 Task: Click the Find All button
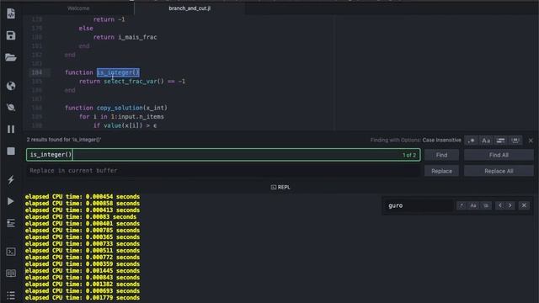[499, 155]
